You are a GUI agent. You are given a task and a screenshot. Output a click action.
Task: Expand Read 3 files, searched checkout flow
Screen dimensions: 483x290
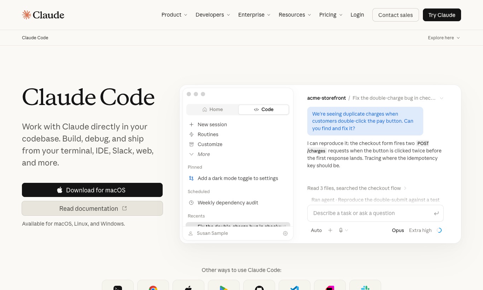coord(357,188)
